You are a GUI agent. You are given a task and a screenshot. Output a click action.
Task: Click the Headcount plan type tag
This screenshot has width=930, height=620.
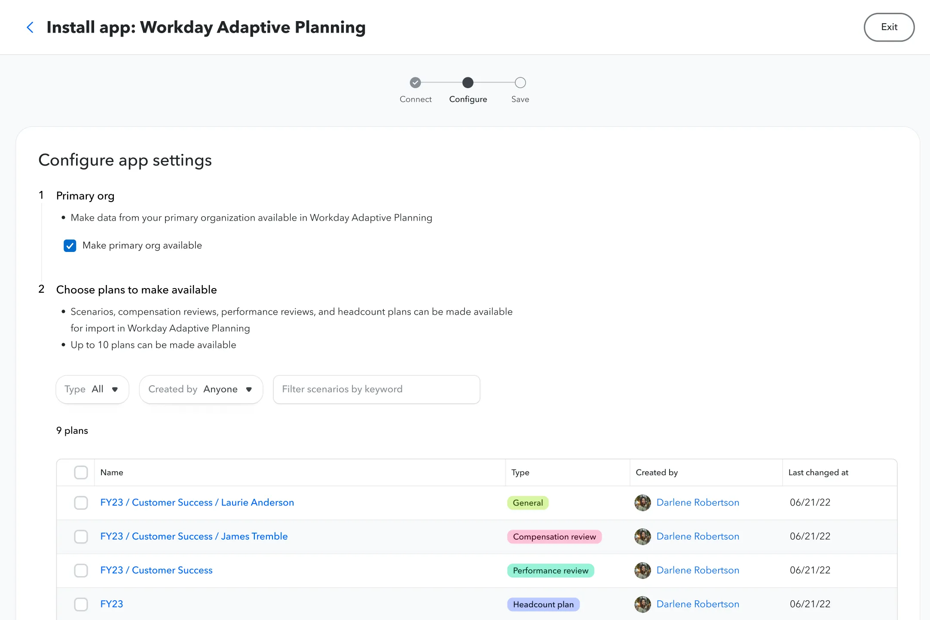[x=543, y=604]
